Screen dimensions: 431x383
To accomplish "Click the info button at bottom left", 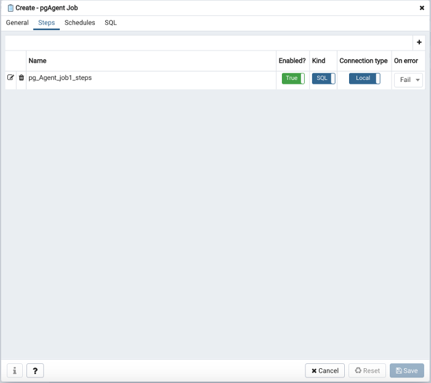I will (x=14, y=371).
